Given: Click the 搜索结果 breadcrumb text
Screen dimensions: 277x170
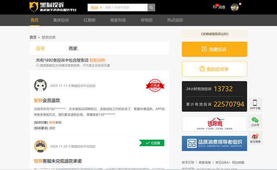Looking at the screenshot, I should point(48,38).
